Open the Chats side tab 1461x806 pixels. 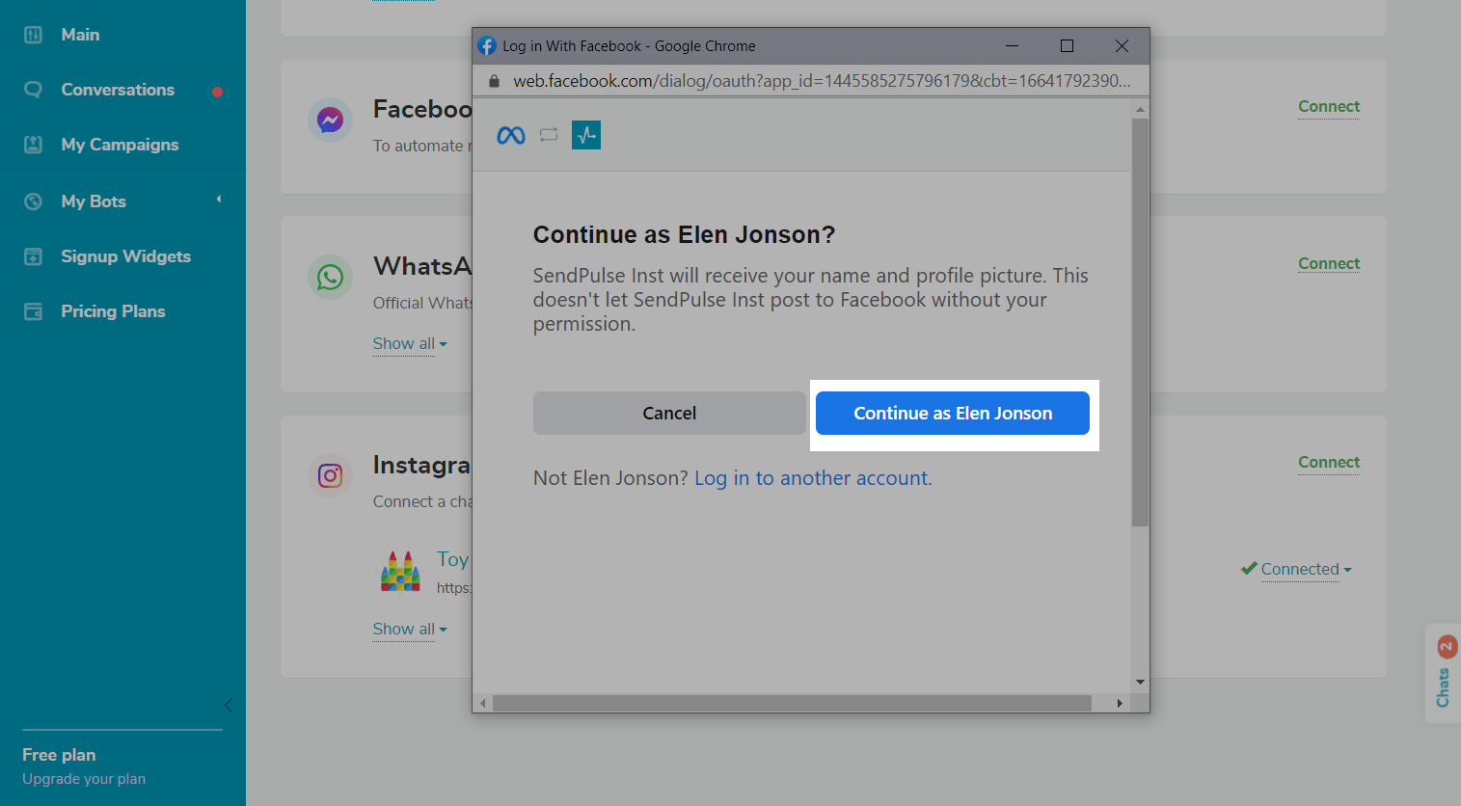(x=1444, y=673)
